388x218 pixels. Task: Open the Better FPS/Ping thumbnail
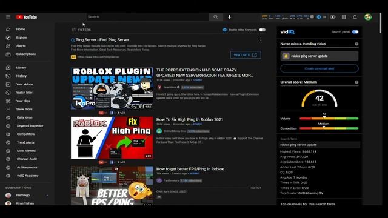(112, 186)
